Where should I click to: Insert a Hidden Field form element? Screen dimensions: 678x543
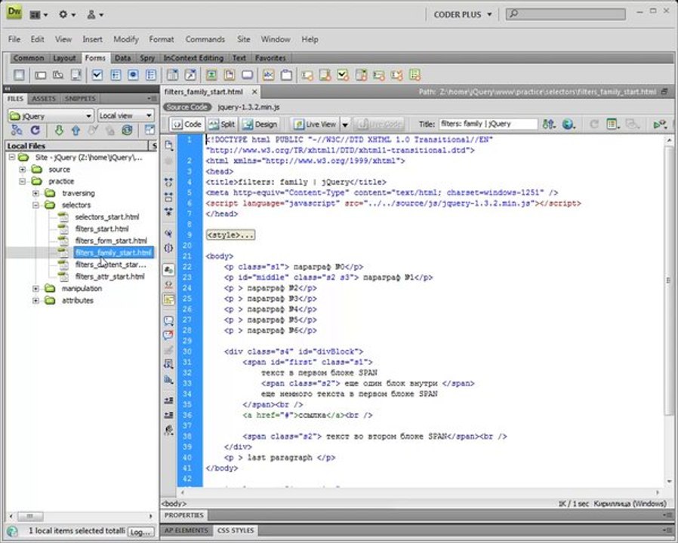pos(58,75)
